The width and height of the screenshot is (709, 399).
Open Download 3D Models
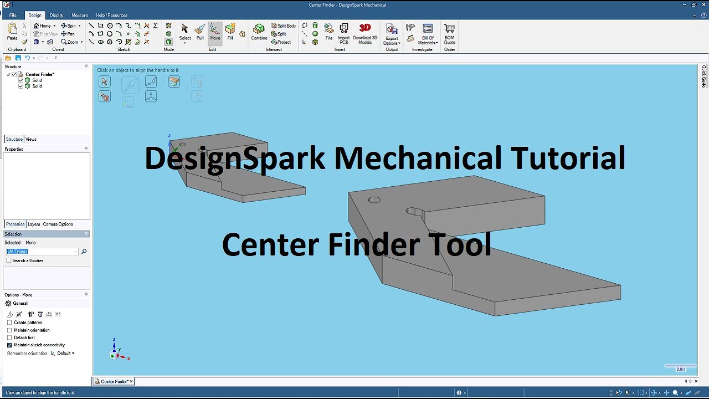click(x=365, y=33)
